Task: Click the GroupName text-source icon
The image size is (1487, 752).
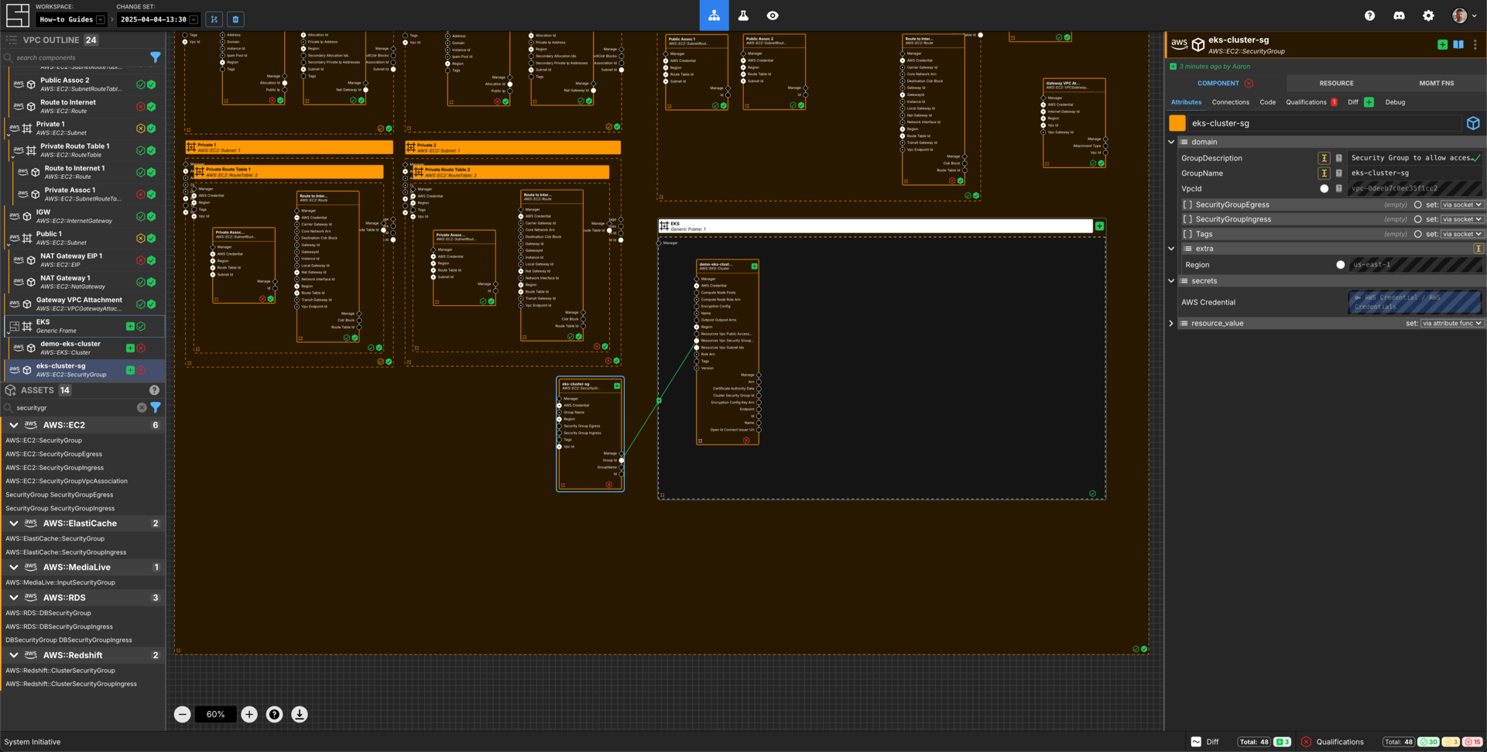Action: [1324, 173]
